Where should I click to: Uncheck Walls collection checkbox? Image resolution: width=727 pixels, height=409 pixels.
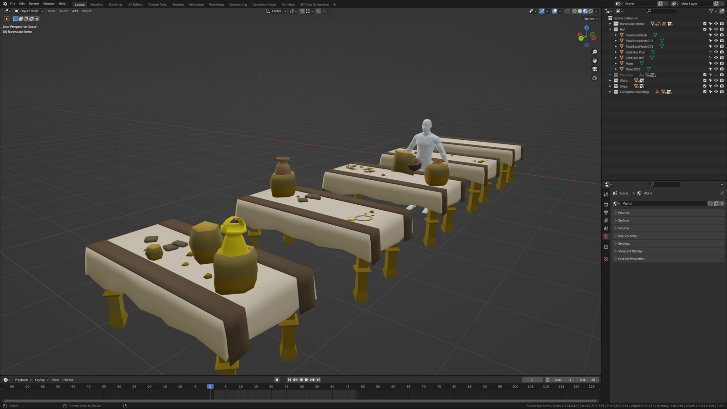(705, 80)
